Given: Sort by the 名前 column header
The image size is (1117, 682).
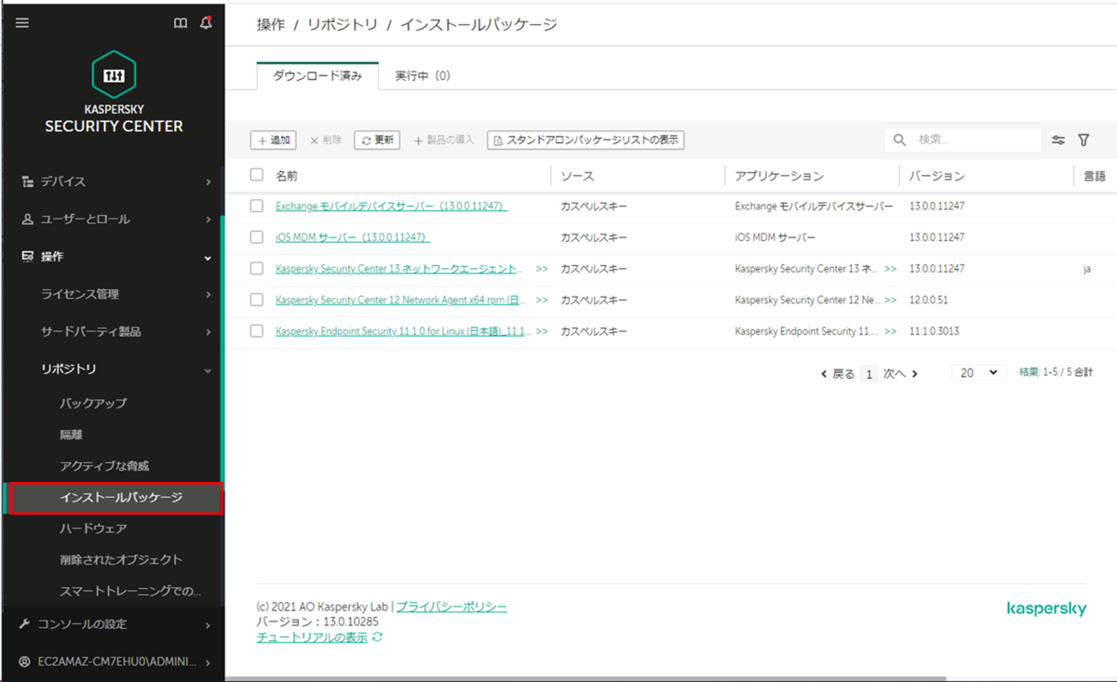Looking at the screenshot, I should tap(287, 175).
